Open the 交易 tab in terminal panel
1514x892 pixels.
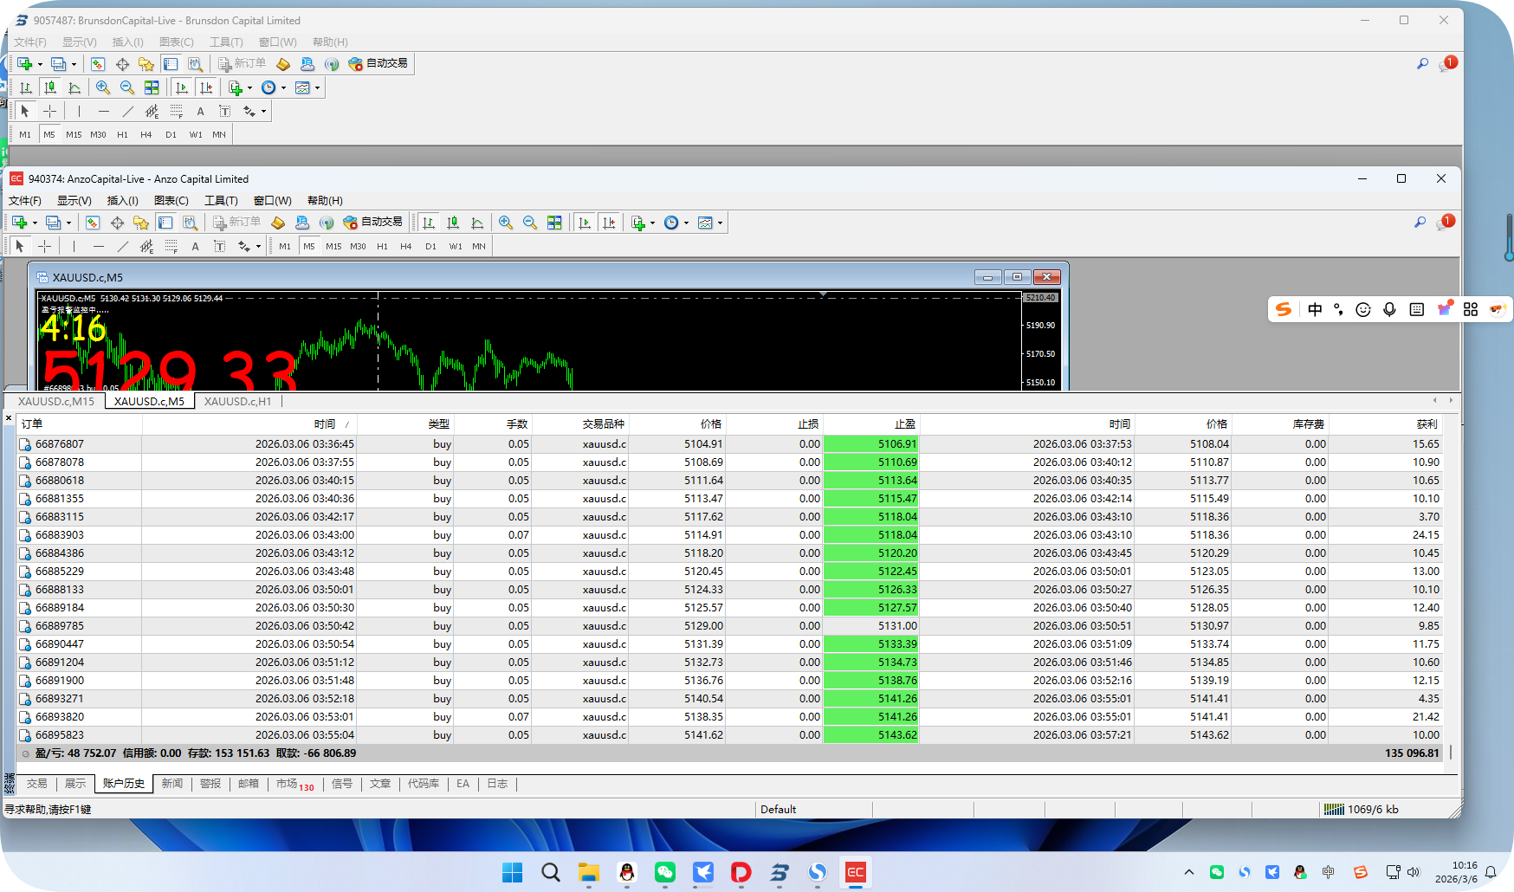pos(36,784)
